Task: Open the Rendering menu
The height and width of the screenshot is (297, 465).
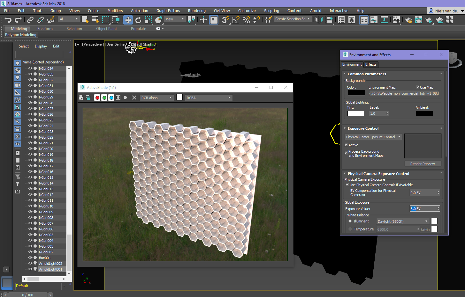Action: point(197,11)
